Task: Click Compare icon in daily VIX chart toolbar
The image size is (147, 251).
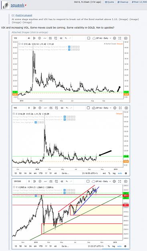Action: 40,108
